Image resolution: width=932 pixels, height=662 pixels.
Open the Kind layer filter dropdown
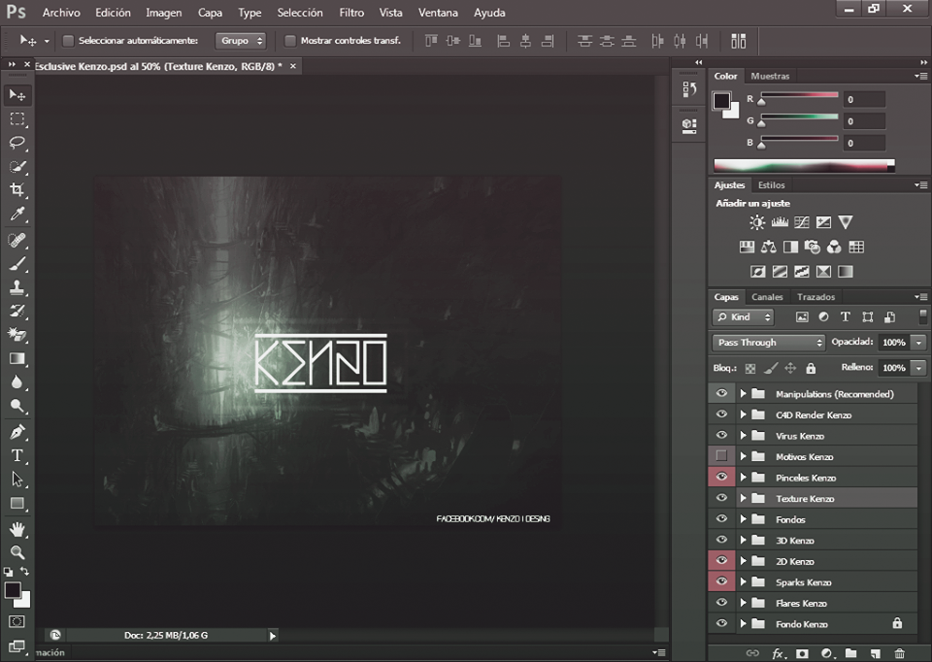pos(743,316)
